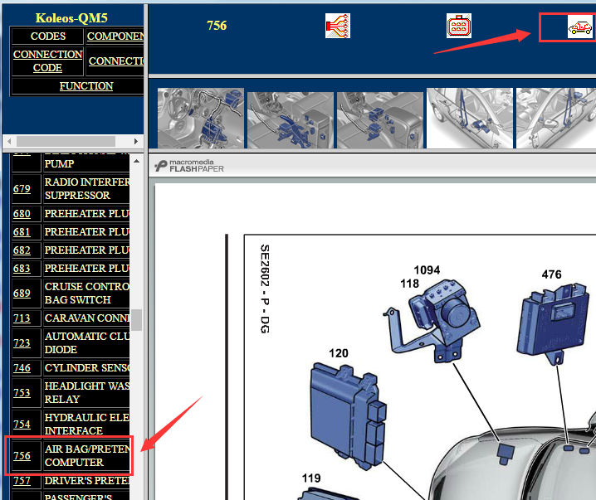Image resolution: width=596 pixels, height=500 pixels.
Task: Open the COMPONENT link in navigation table
Action: tap(115, 36)
